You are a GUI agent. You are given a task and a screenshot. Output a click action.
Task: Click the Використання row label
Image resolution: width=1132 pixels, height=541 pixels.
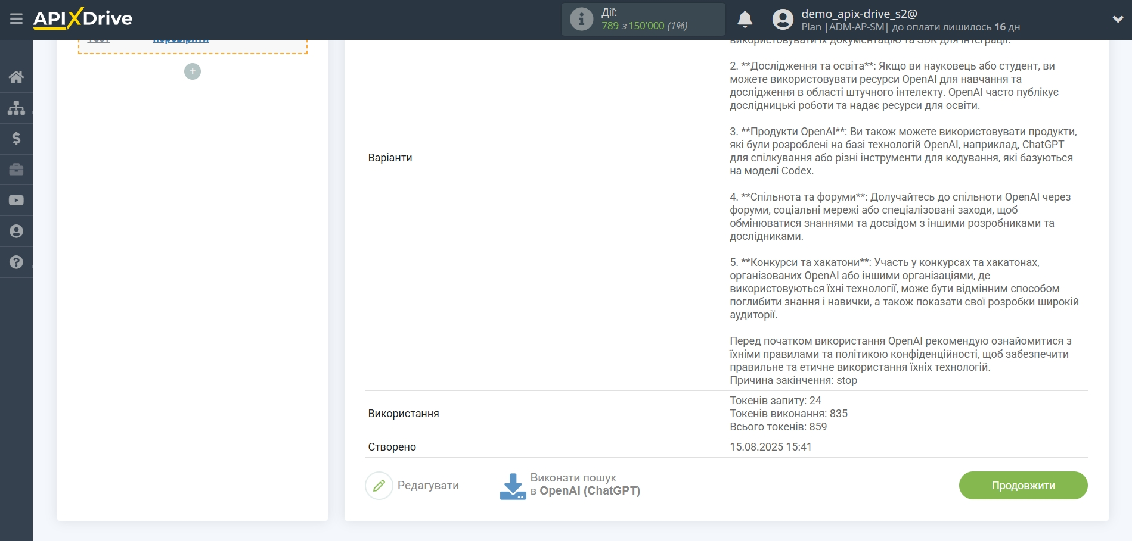[404, 414]
